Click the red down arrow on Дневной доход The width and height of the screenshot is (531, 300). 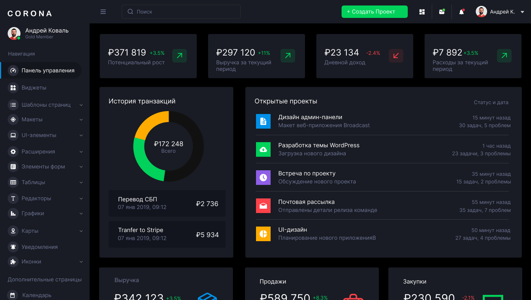(x=396, y=56)
